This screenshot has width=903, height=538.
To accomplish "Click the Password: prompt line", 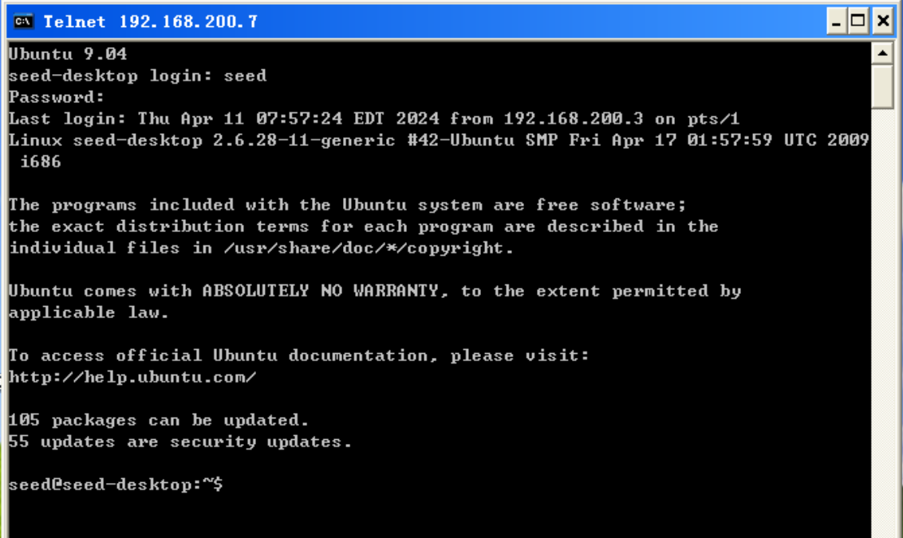I will click(x=57, y=98).
